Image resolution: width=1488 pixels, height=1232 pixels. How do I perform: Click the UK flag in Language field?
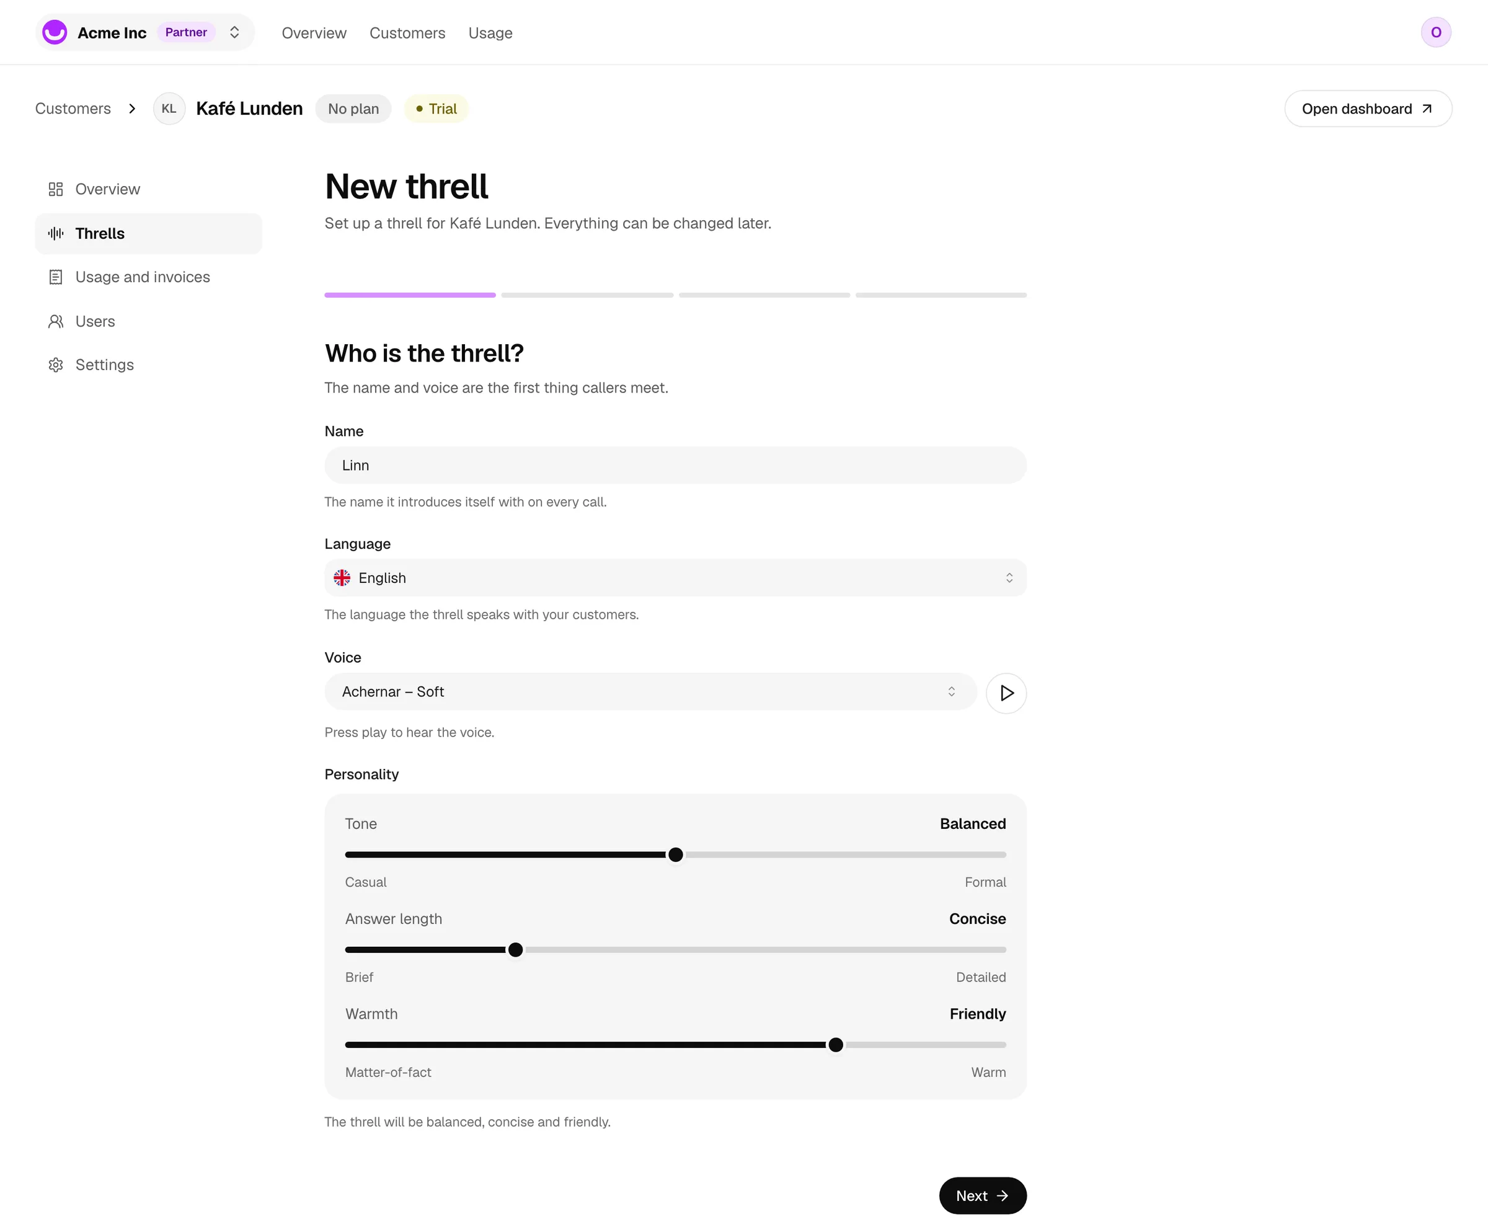[x=342, y=577]
